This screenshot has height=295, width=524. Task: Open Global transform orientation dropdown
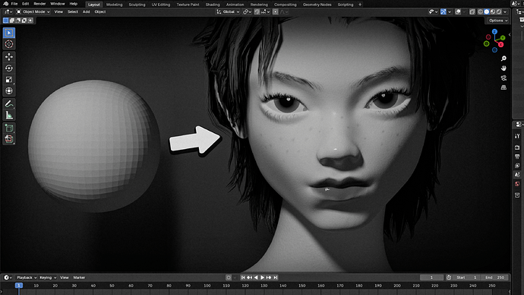[229, 11]
